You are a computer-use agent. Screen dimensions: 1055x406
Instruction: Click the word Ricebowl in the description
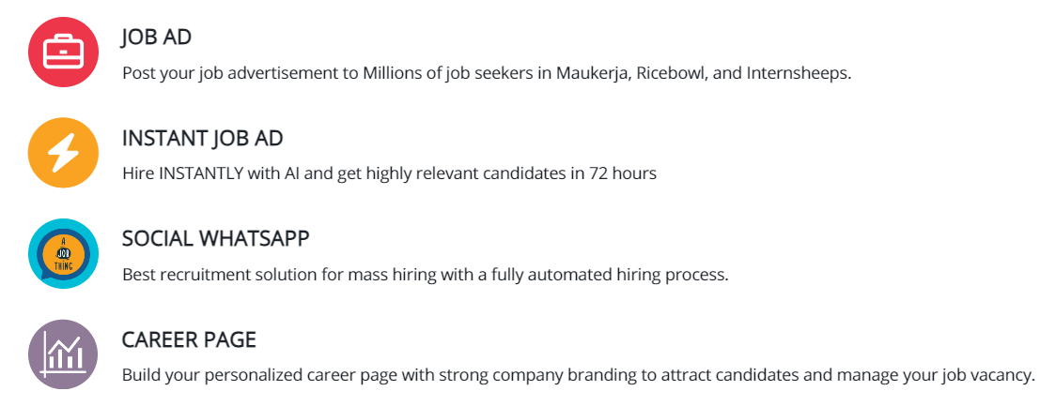[x=670, y=73]
